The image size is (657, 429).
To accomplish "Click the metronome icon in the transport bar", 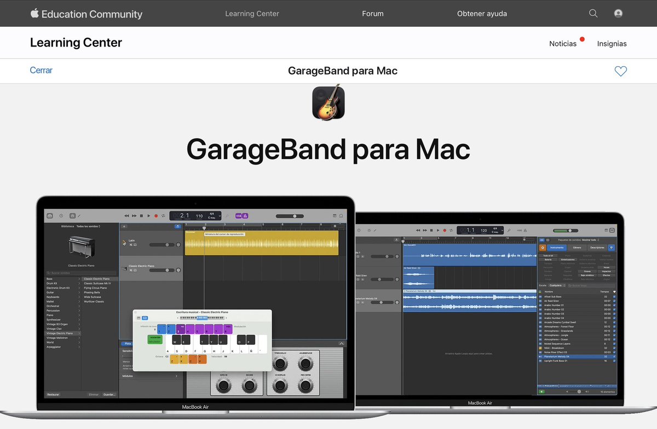I will 245,216.
